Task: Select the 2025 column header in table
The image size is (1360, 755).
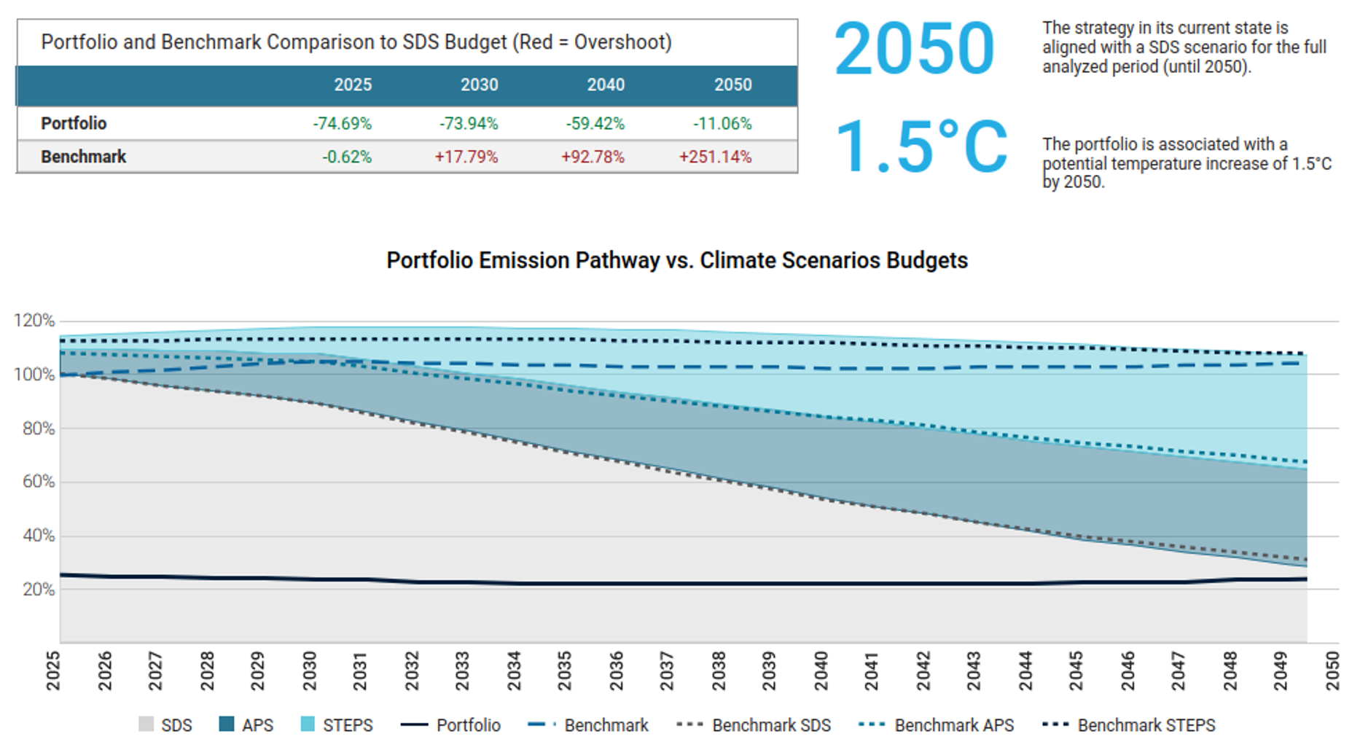Action: click(353, 85)
